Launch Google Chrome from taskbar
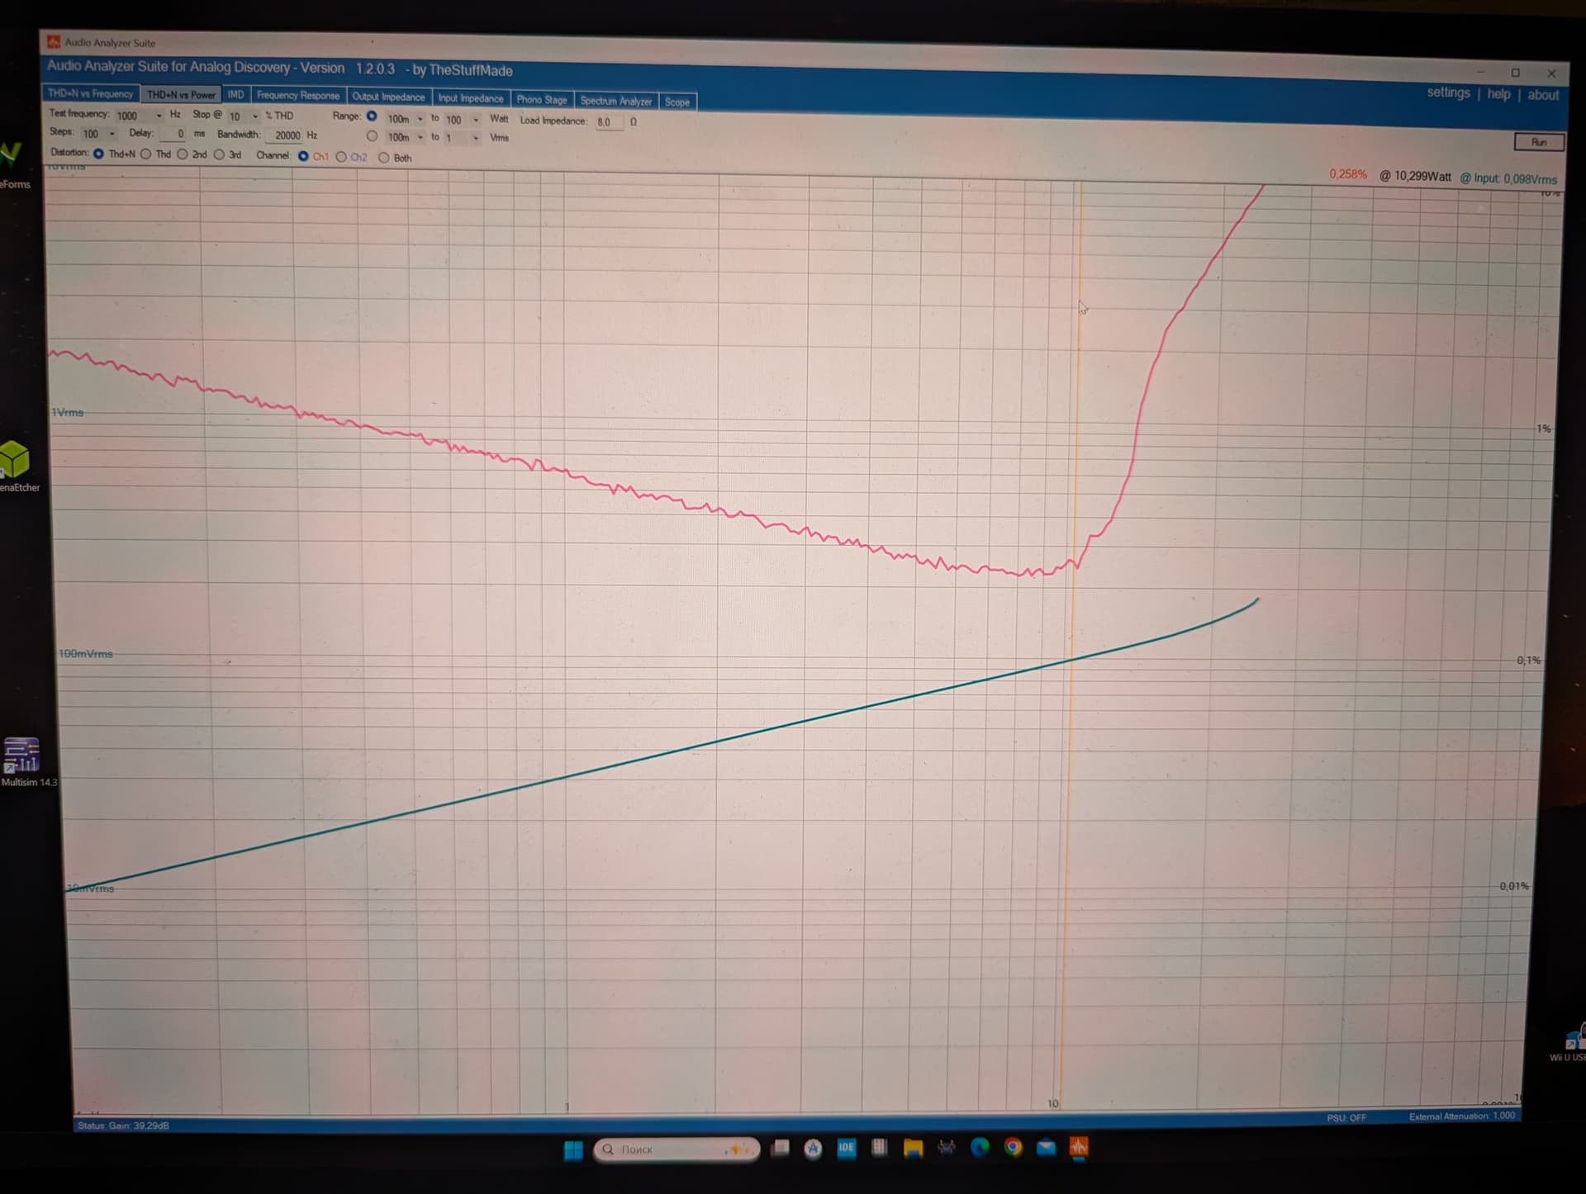Viewport: 1586px width, 1194px height. point(1013,1147)
